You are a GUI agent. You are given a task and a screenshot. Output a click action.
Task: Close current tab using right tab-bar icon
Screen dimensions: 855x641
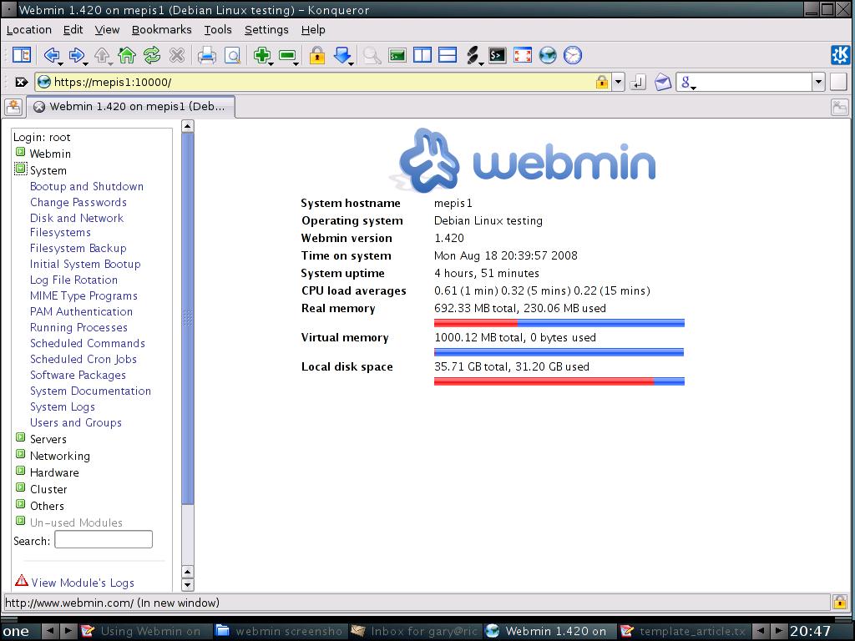[840, 107]
